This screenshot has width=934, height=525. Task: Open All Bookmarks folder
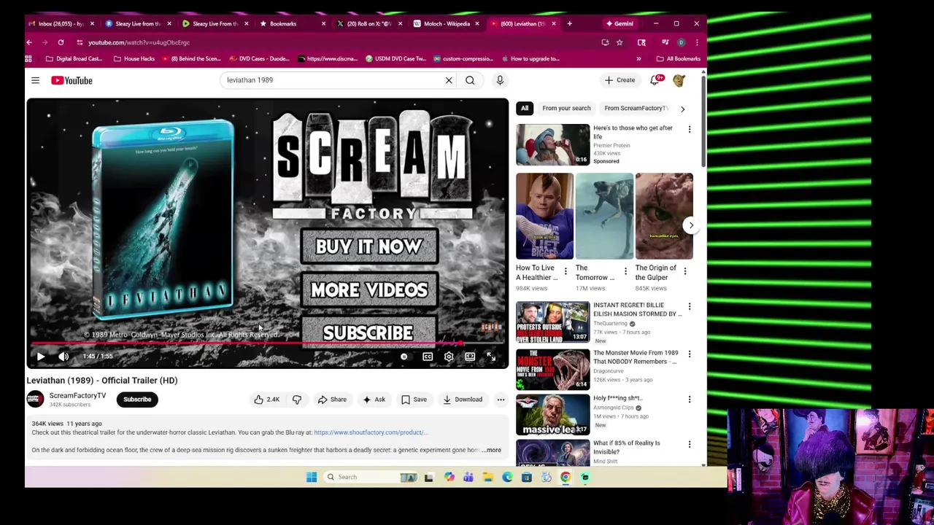point(678,58)
